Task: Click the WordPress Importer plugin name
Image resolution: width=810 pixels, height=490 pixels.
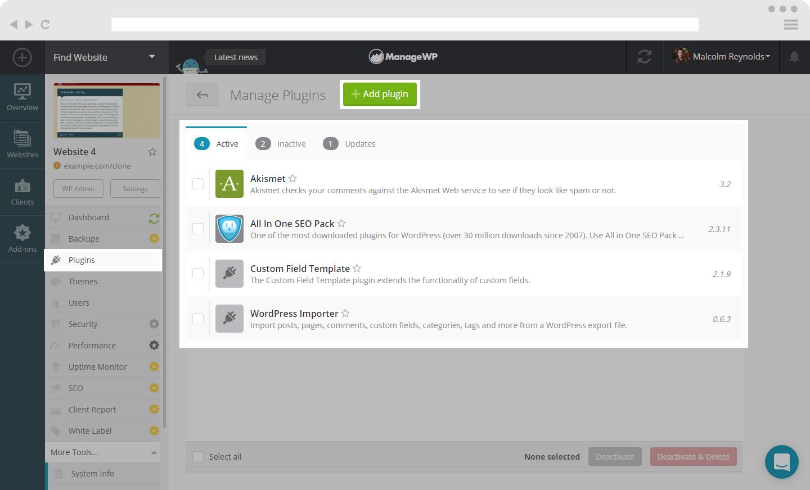Action: point(294,314)
